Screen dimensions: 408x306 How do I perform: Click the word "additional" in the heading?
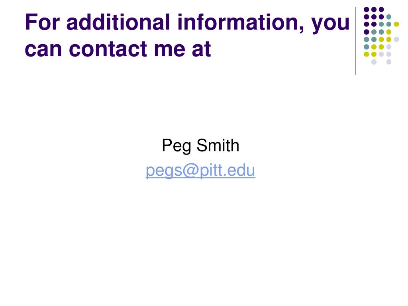tap(118, 22)
